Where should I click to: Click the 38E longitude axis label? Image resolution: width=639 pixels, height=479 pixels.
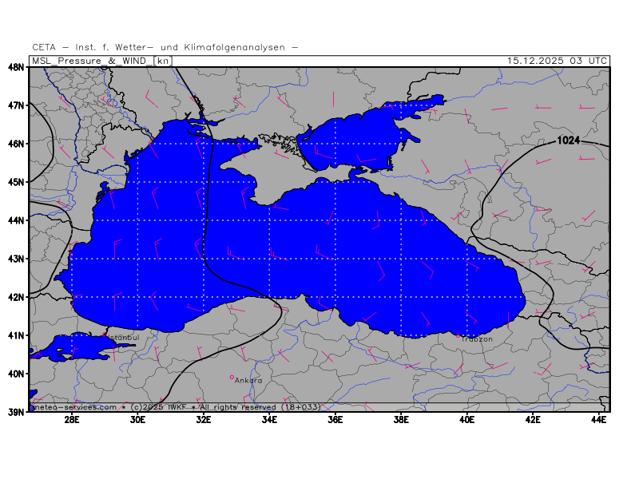[x=400, y=420]
